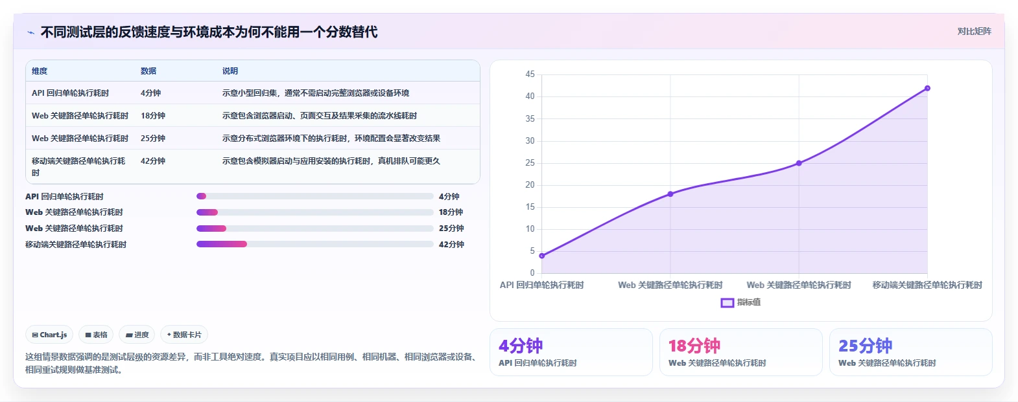Click the 数据卡片 tag chip
This screenshot has height=402, width=1018.
click(184, 335)
